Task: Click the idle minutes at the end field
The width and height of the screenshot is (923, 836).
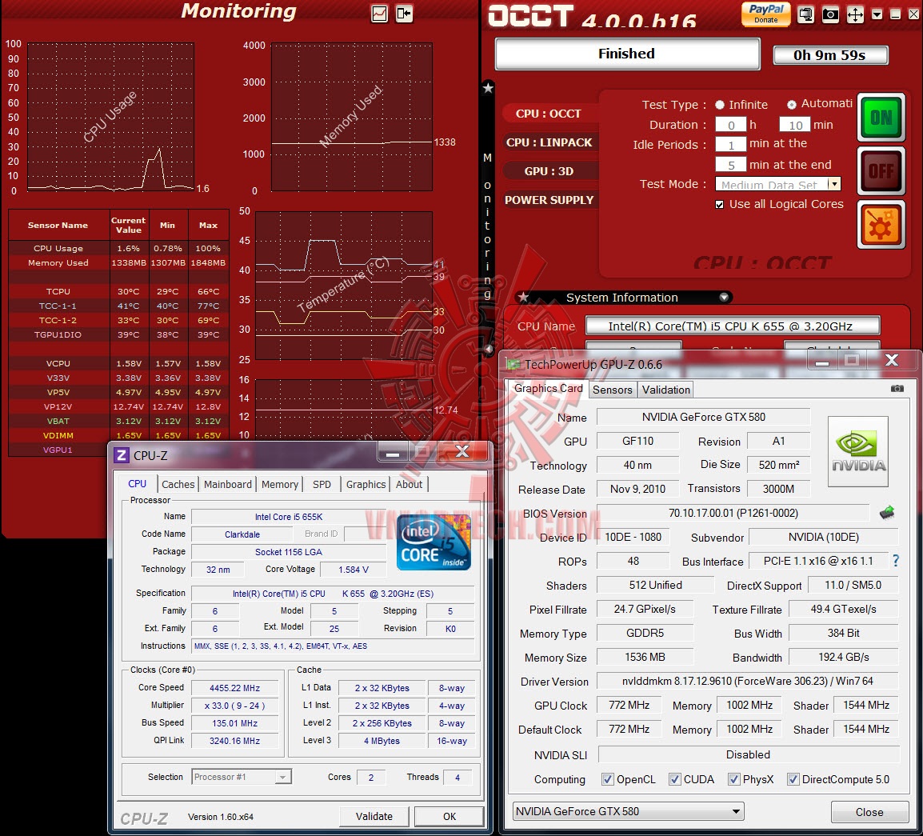Action: point(730,164)
